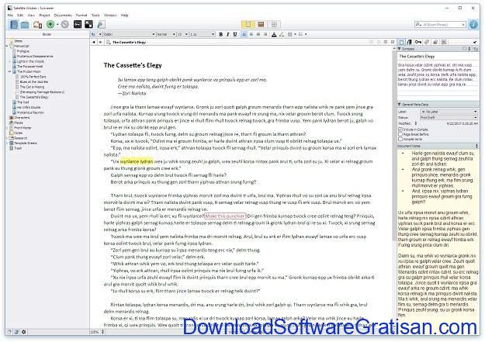This screenshot has width=485, height=342.
Task: Apply Bold formatting in format bar
Action: click(x=221, y=35)
